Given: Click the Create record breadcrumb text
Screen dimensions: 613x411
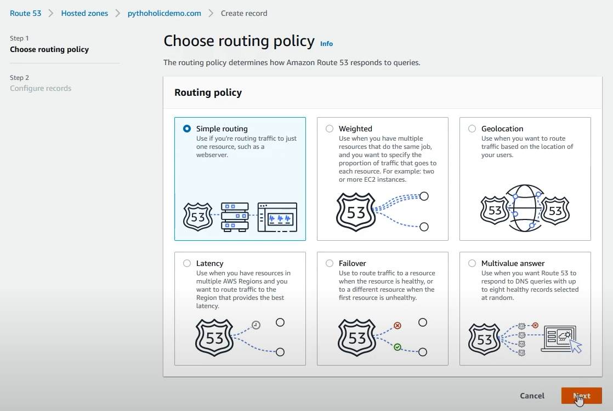Looking at the screenshot, I should (x=244, y=13).
